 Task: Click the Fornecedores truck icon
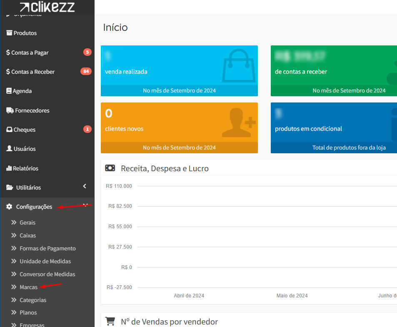[x=10, y=110]
